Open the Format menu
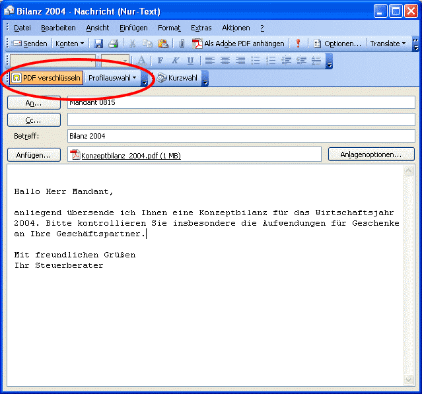 coord(169,28)
